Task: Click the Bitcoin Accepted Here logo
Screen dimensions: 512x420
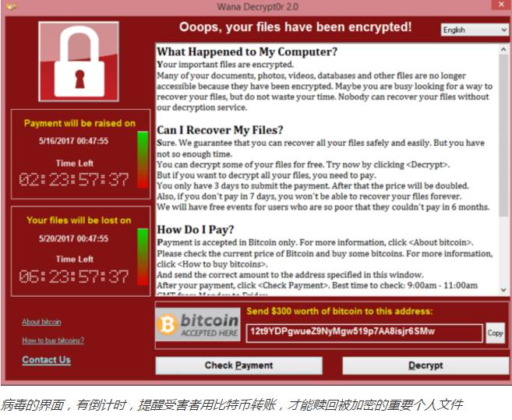Action: 198,325
